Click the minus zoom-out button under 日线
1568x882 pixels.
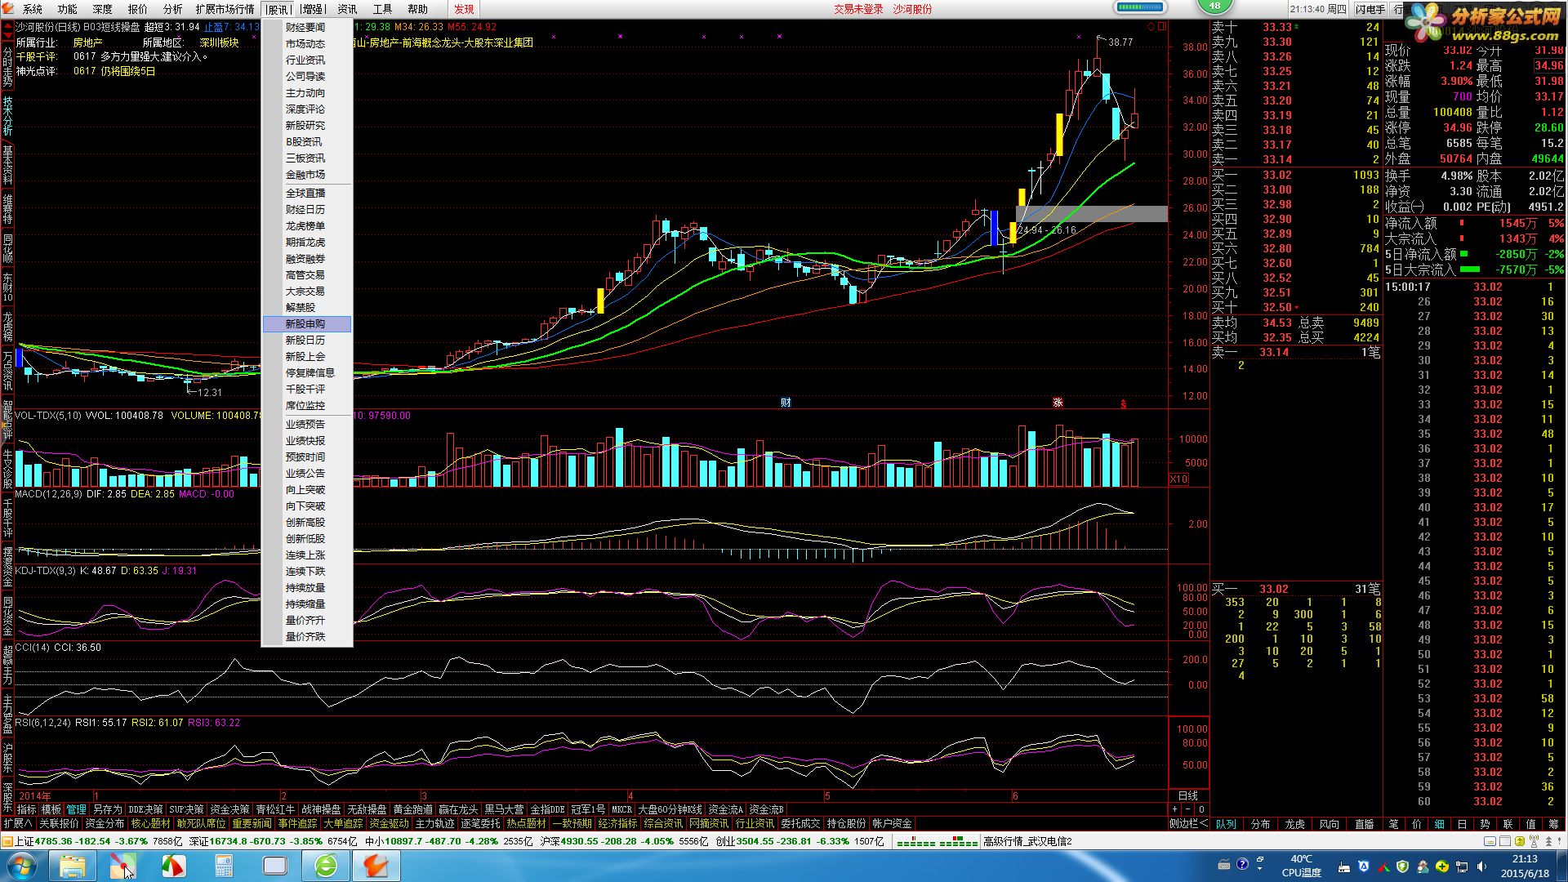pyautogui.click(x=1188, y=809)
